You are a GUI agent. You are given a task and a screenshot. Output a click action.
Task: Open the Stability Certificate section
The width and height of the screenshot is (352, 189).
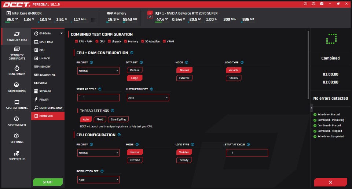[17, 53]
